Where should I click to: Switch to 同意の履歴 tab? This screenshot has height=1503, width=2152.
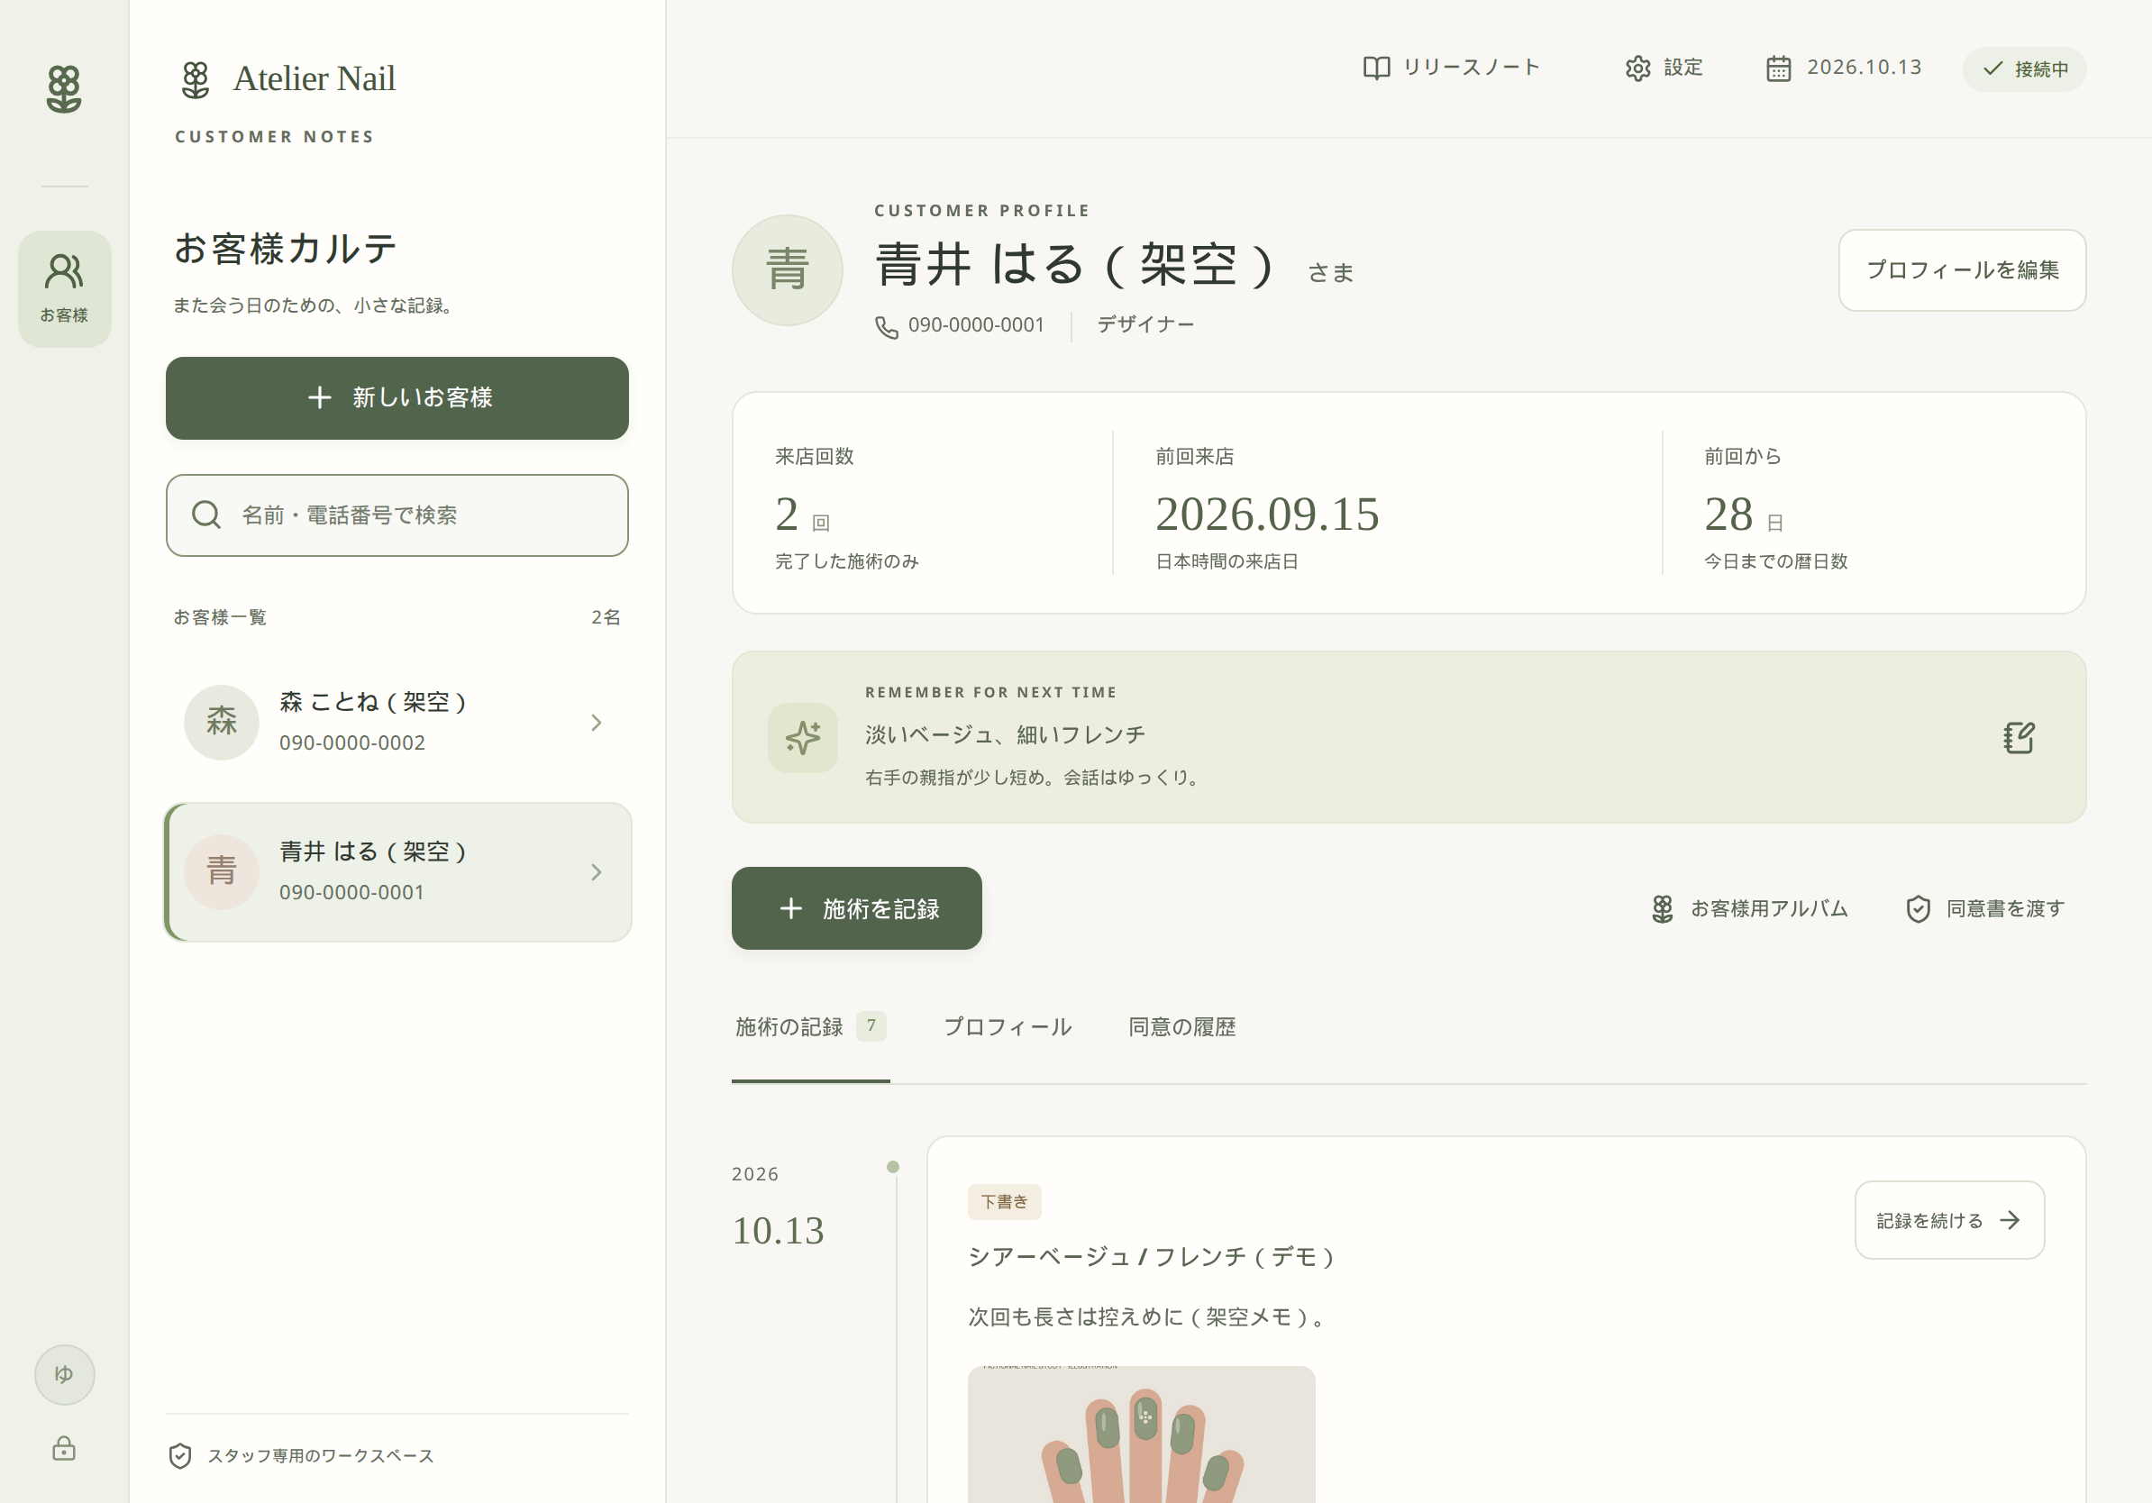coord(1182,1027)
